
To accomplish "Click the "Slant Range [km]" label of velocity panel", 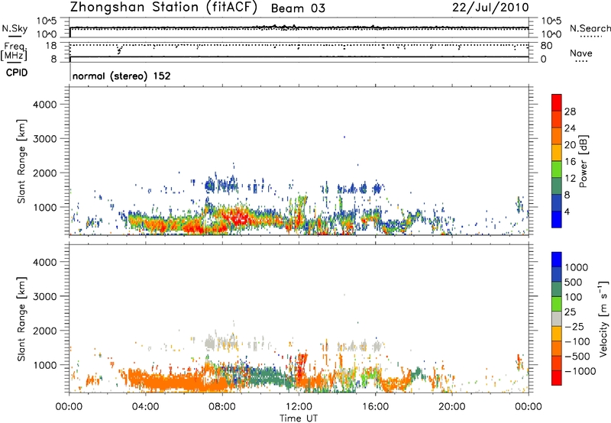I will (21, 319).
